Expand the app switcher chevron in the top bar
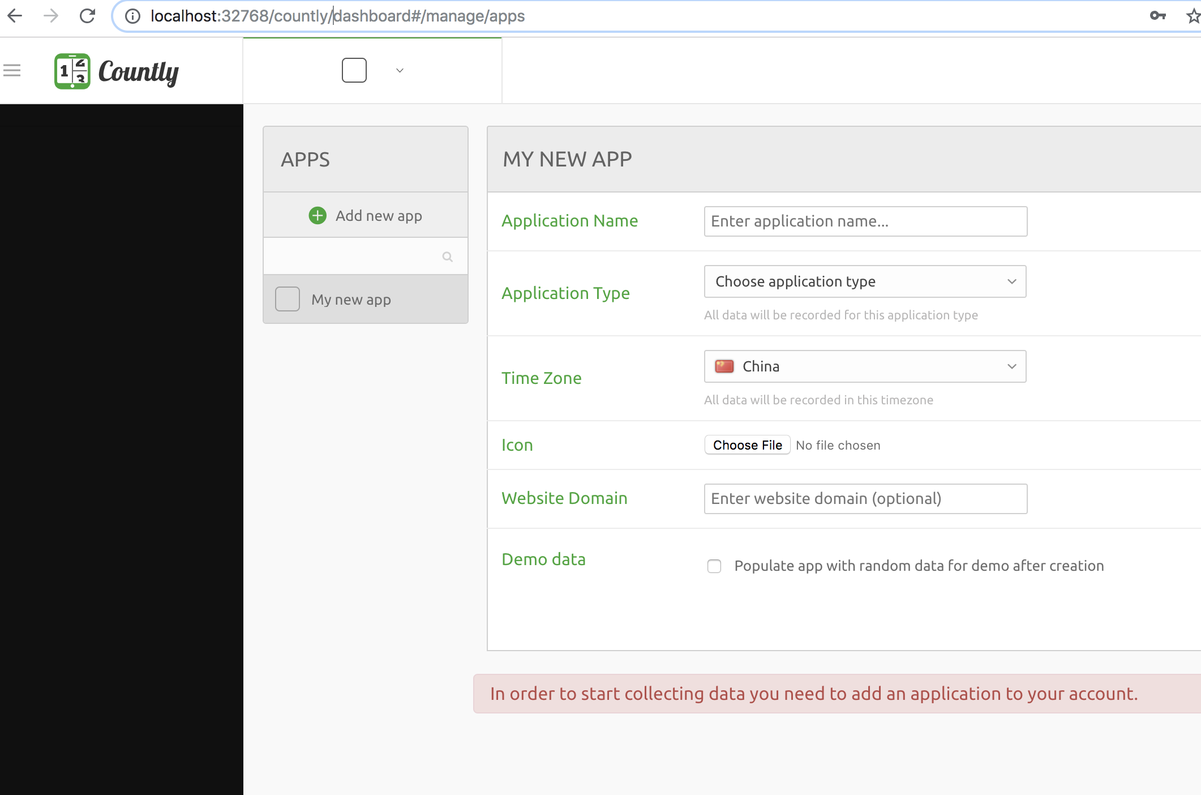 [400, 71]
